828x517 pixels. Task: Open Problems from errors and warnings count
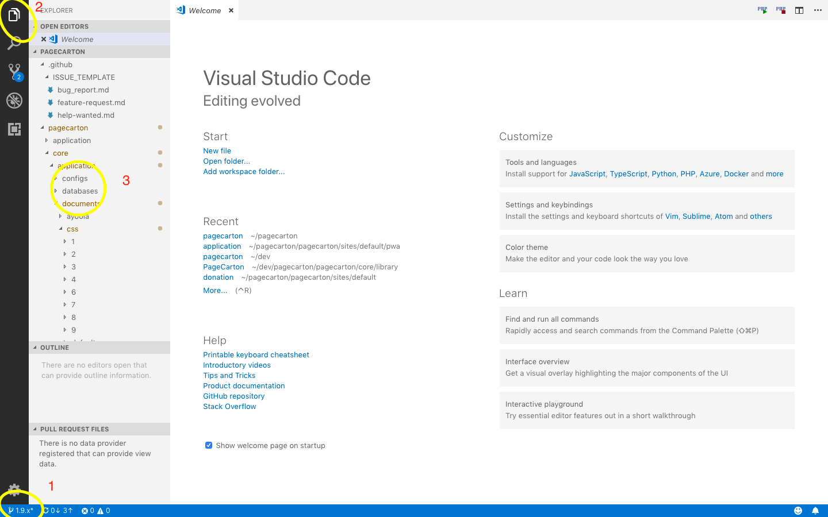[95, 511]
